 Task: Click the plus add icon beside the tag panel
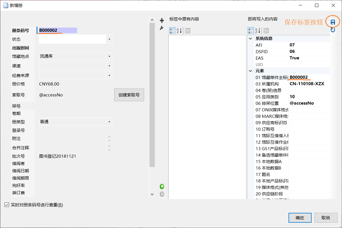162,21
